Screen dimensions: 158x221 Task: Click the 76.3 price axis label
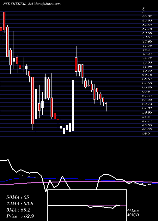click(x=146, y=50)
